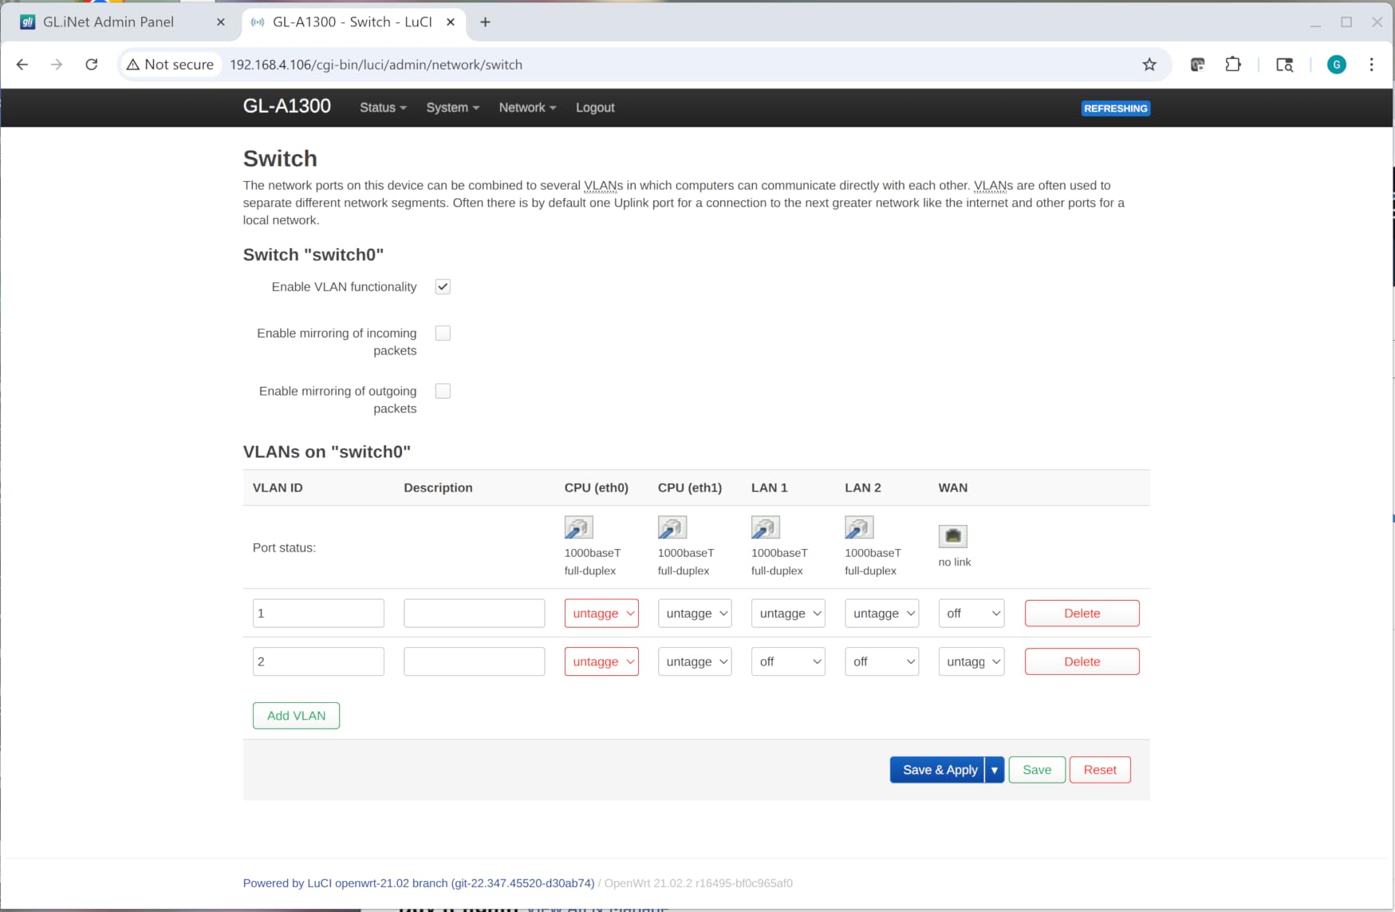Viewport: 1395px width, 912px height.
Task: Click the red Reset button
Action: [1100, 770]
